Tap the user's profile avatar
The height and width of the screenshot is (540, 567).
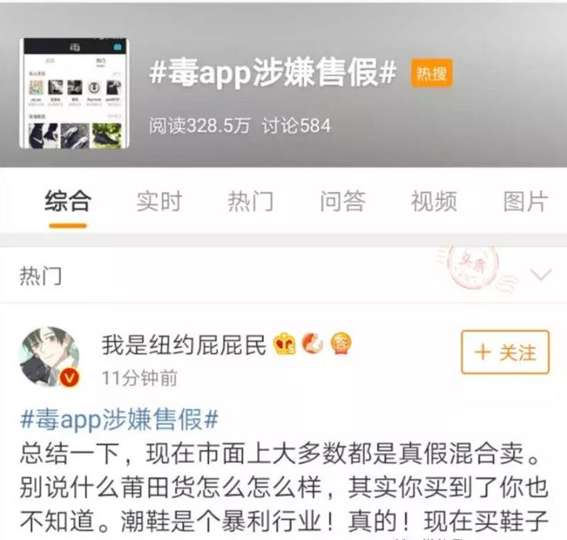[x=50, y=357]
